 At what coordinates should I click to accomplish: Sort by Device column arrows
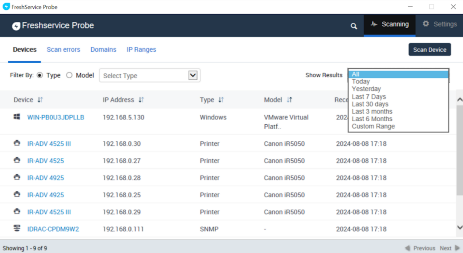click(40, 100)
